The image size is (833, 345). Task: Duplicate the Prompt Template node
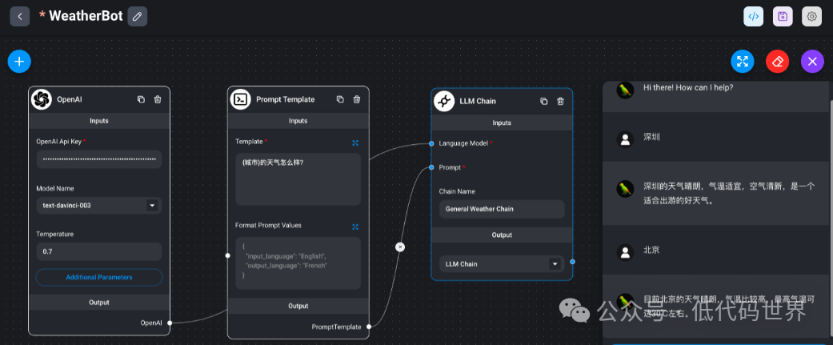(x=340, y=99)
